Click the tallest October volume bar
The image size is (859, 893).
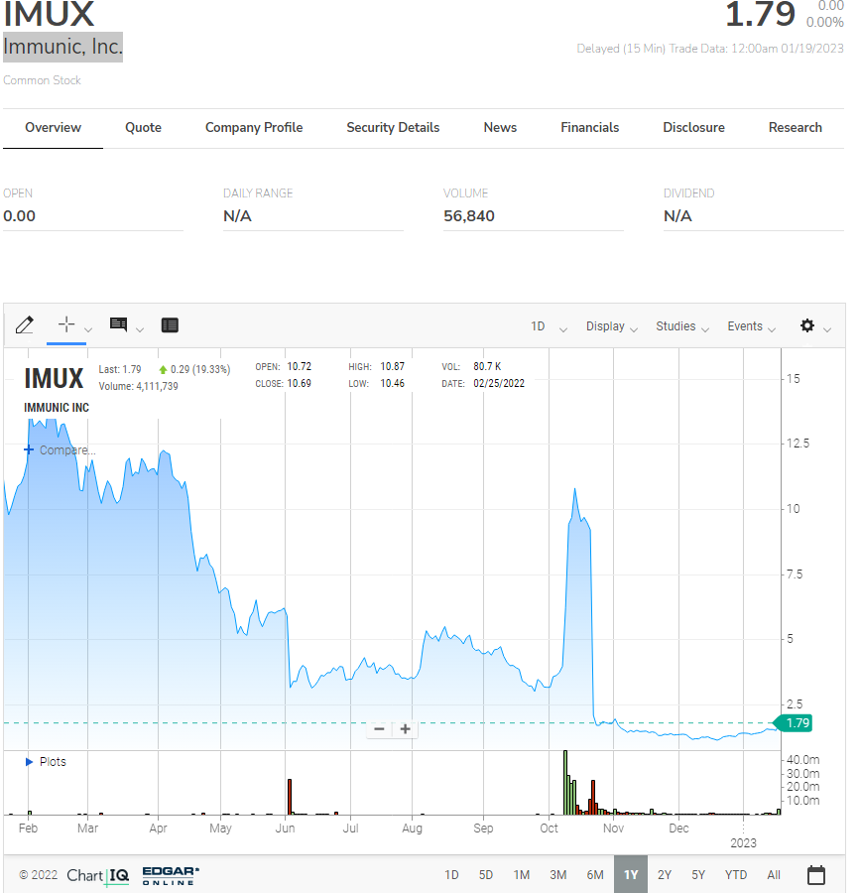(565, 783)
